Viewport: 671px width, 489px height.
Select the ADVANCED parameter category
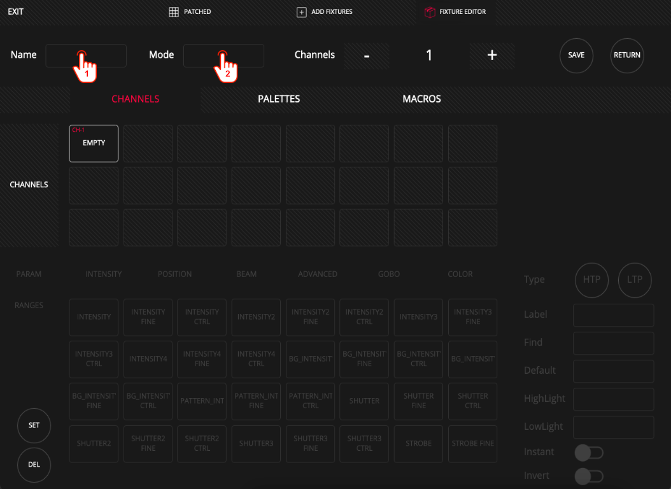coord(318,274)
